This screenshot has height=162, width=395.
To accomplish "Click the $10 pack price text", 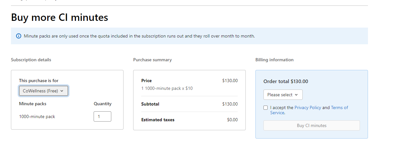I will click(x=189, y=88).
